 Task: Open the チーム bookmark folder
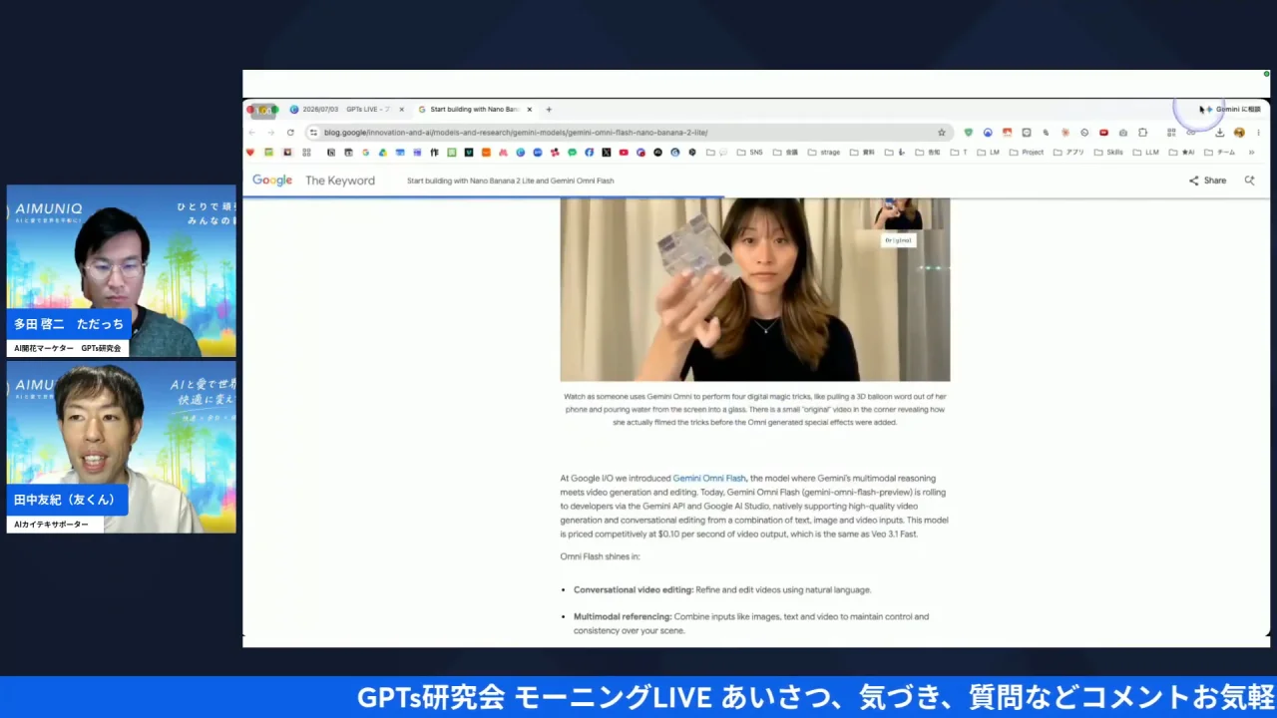pos(1220,153)
